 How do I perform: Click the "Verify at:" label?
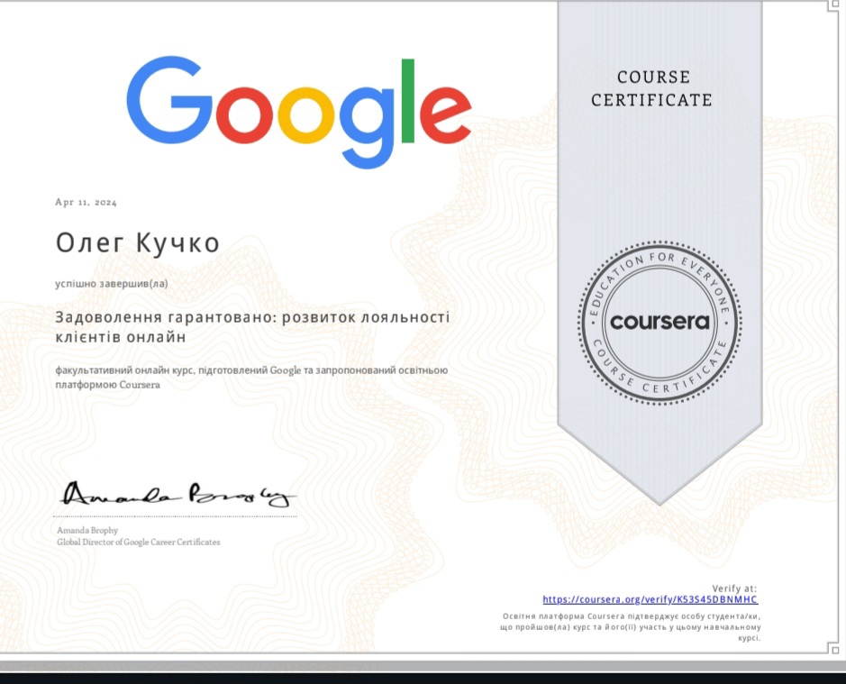click(x=734, y=588)
